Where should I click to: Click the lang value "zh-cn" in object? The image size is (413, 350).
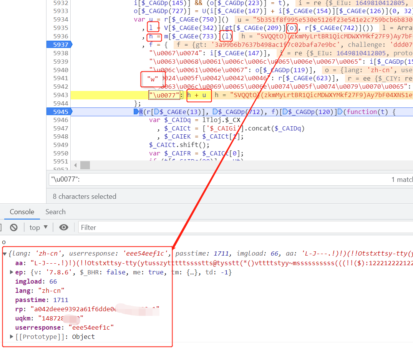[51, 291]
